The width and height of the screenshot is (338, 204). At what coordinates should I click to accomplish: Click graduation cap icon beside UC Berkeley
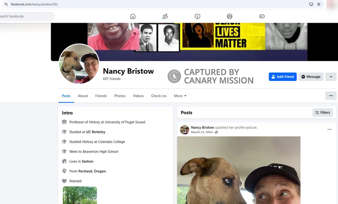(64, 132)
